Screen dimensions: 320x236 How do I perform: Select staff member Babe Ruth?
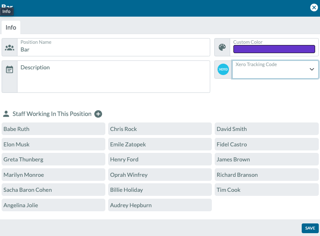tap(54, 129)
